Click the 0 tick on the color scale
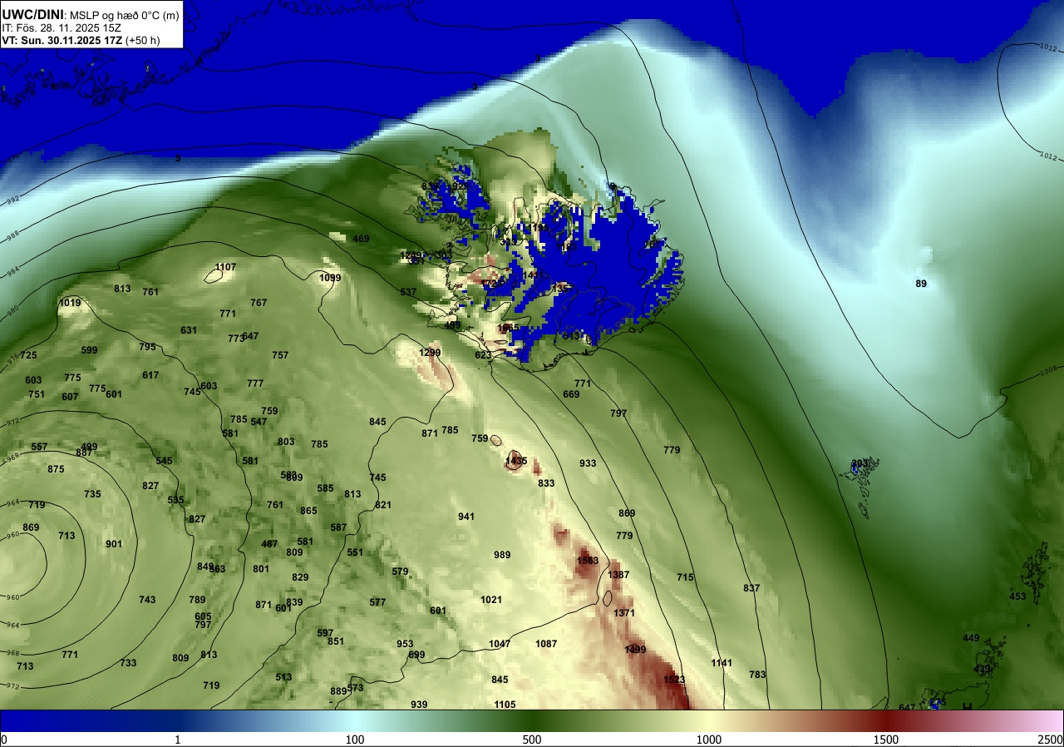 4,740
